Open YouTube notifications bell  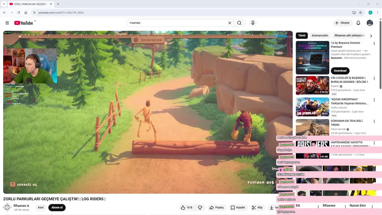pos(358,23)
